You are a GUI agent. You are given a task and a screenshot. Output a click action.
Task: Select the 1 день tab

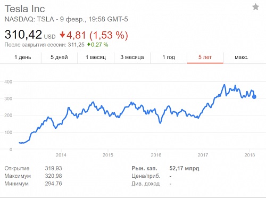(23, 57)
